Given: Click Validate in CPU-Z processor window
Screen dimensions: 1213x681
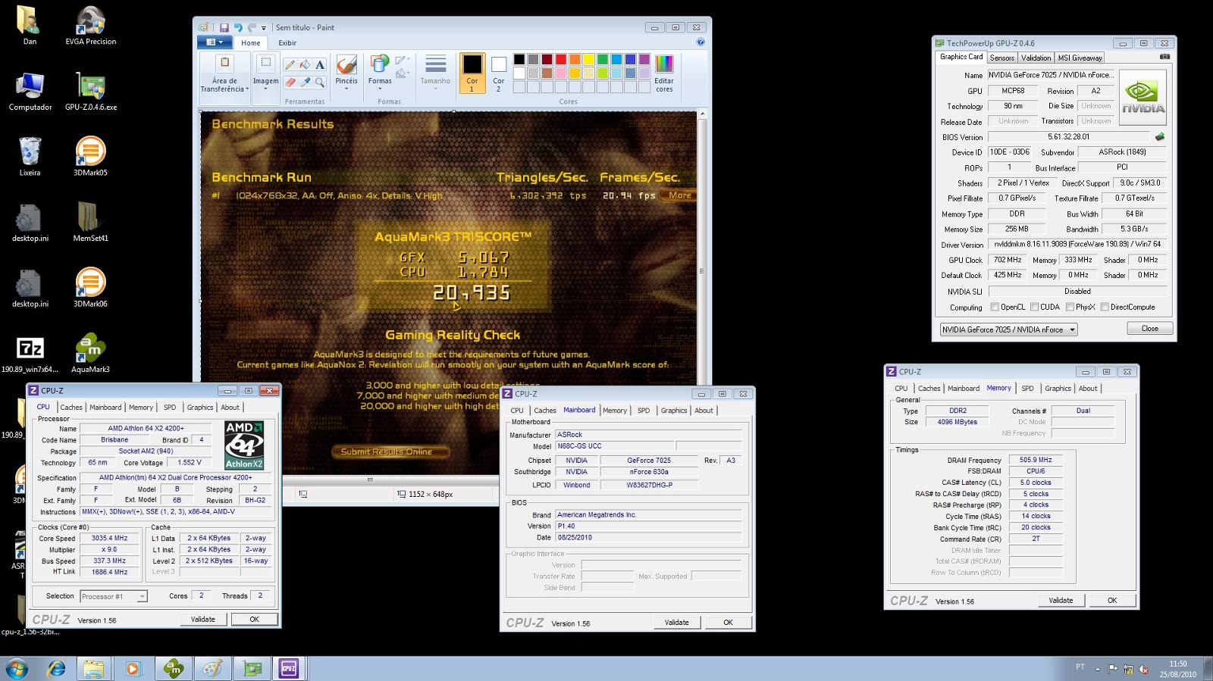Looking at the screenshot, I should pos(202,619).
